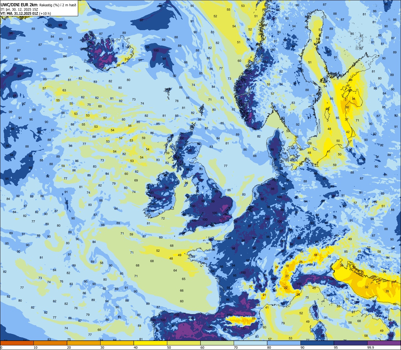401x350 pixels.
Task: Click the '50' legend tick label
Action: [169, 347]
